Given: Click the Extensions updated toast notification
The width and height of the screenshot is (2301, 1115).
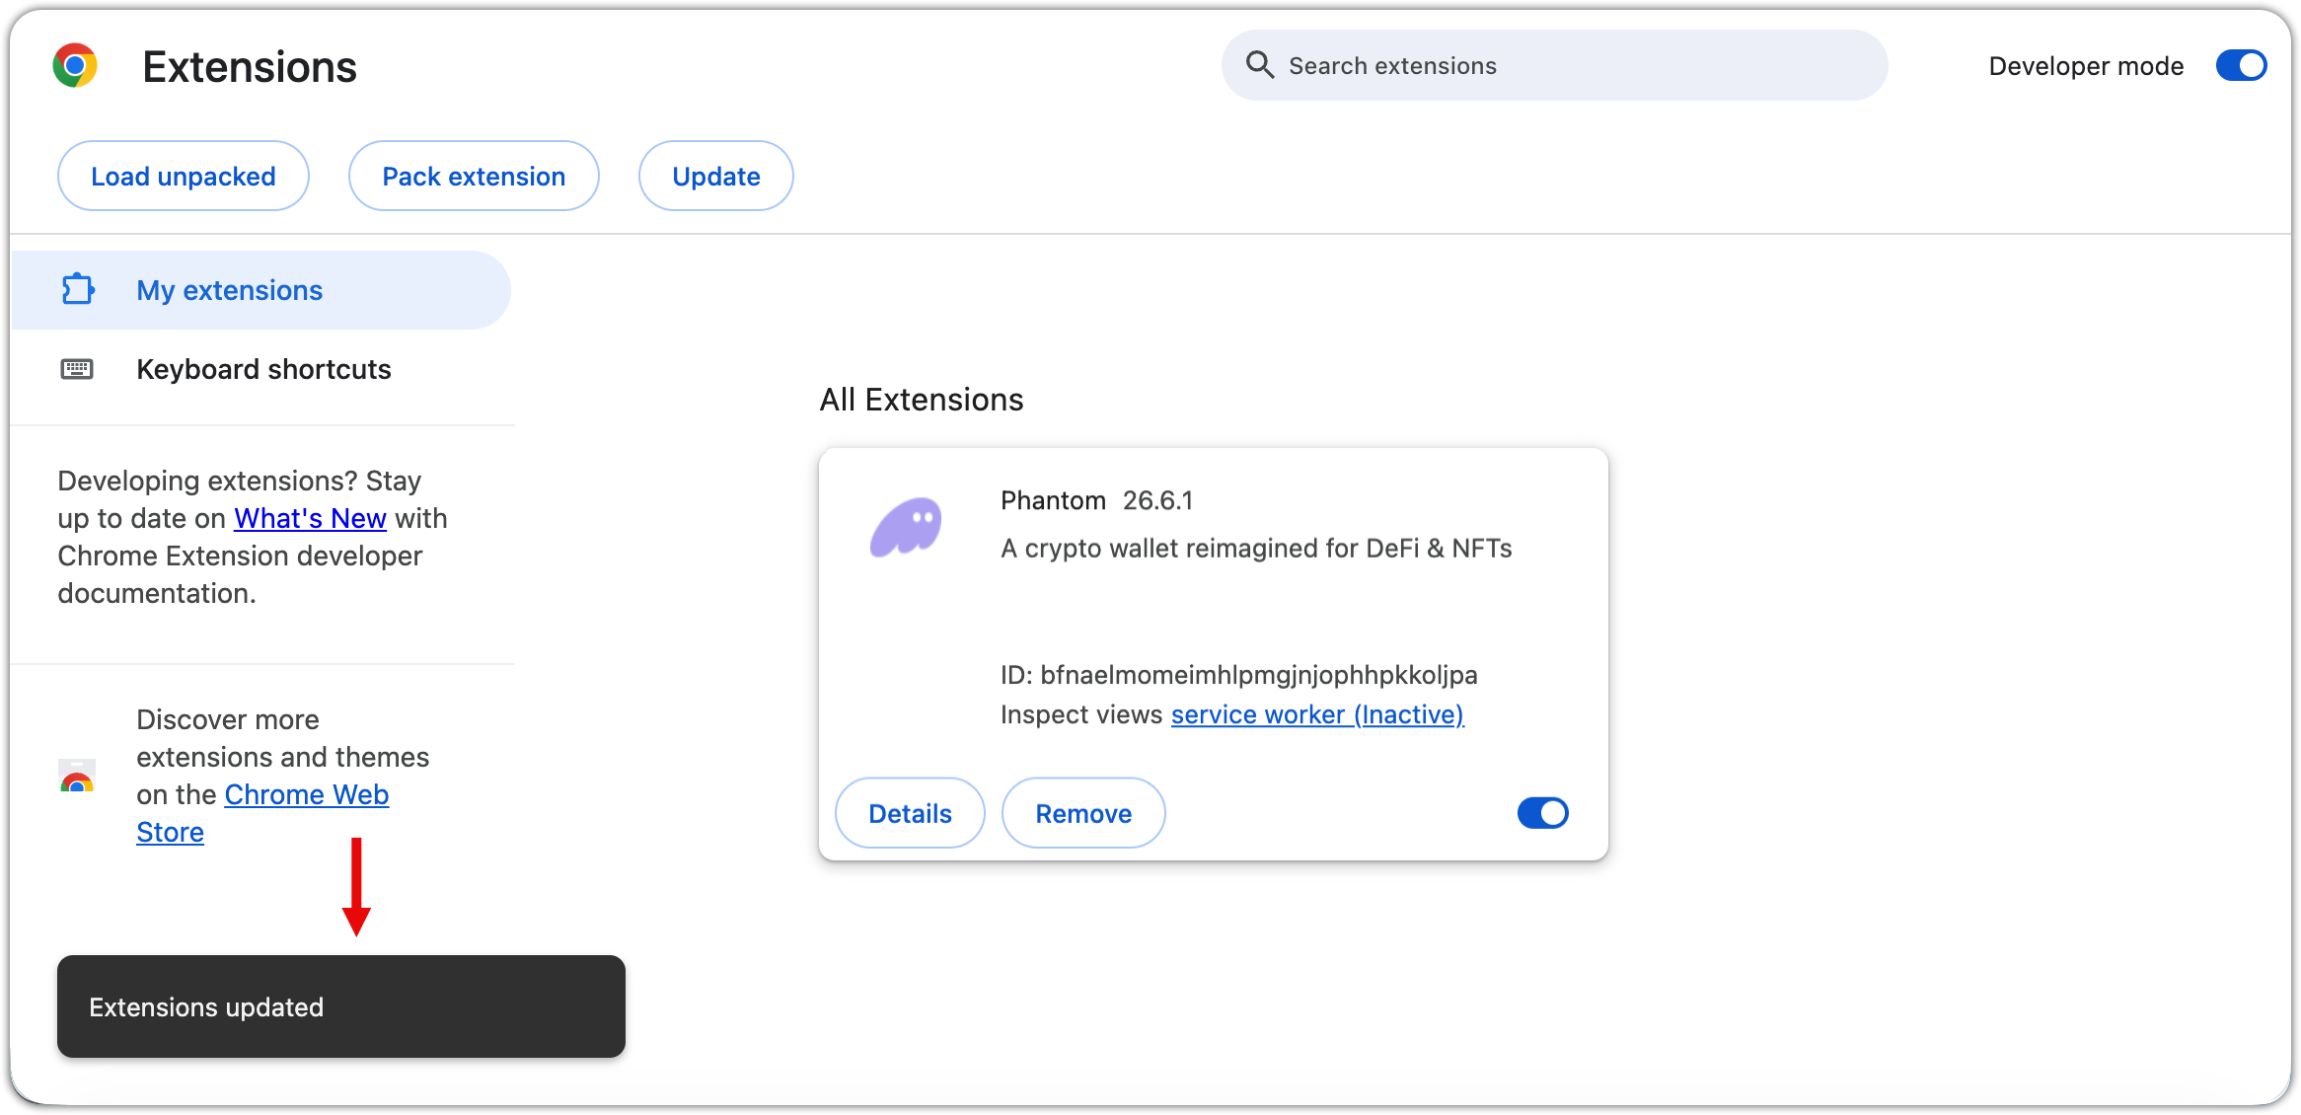Looking at the screenshot, I should tap(341, 1006).
